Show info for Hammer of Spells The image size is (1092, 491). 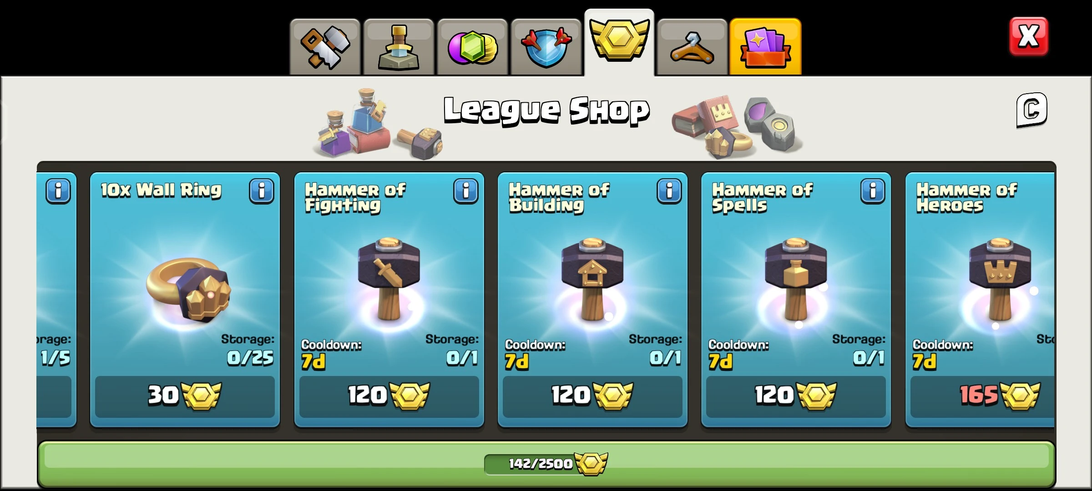click(x=873, y=190)
